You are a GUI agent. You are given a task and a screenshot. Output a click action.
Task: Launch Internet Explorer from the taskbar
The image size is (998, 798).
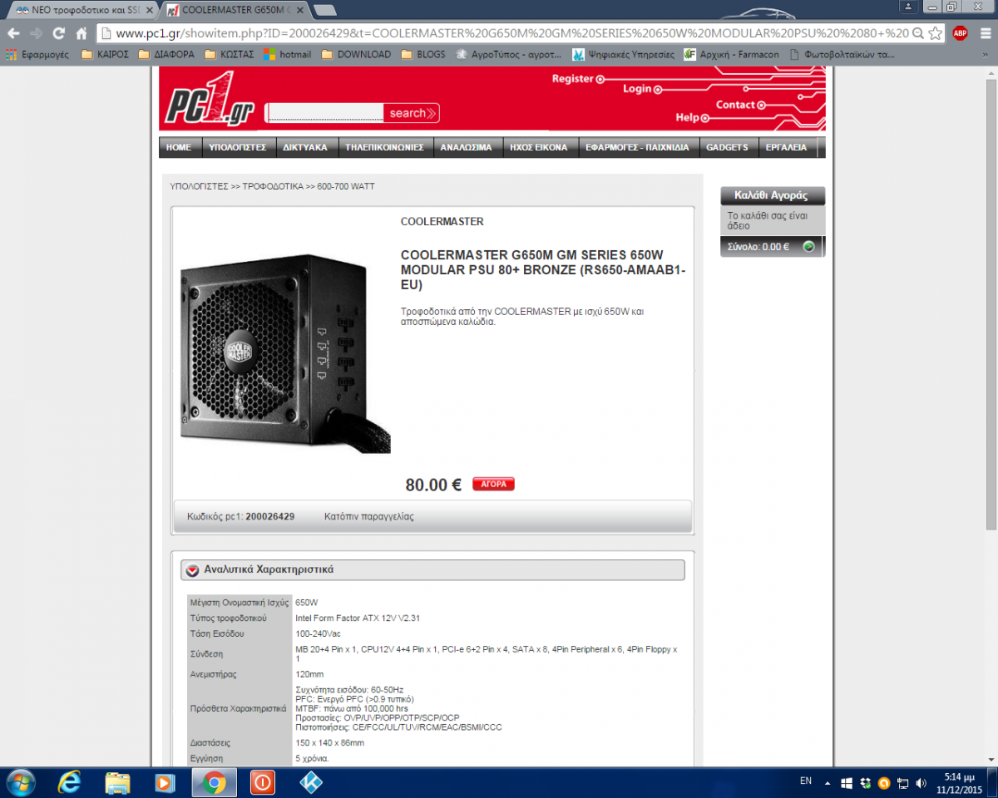(70, 783)
